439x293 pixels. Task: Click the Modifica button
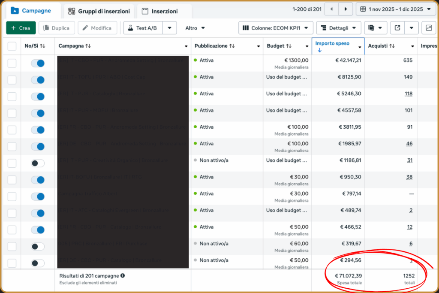point(97,28)
